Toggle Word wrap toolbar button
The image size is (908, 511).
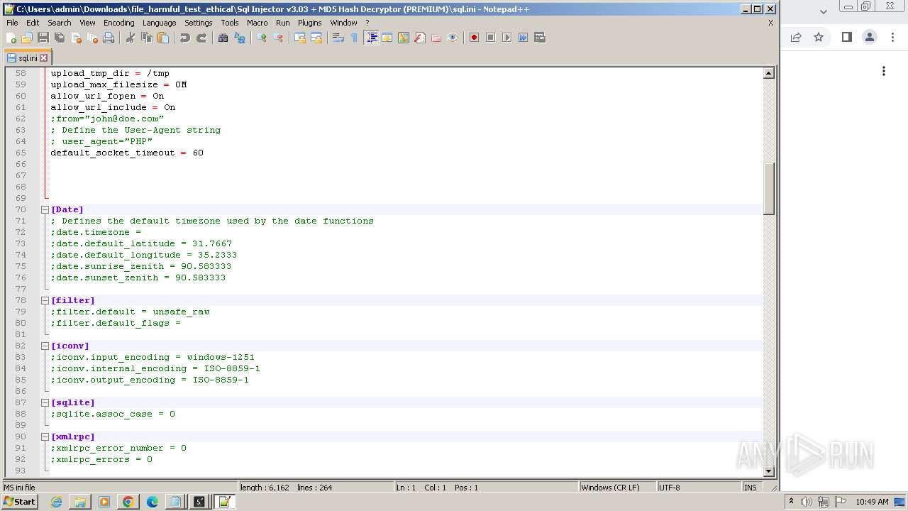click(338, 38)
